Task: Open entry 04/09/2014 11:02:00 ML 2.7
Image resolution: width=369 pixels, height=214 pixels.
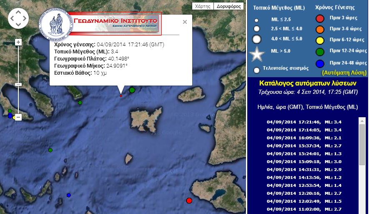Action: (x=304, y=209)
